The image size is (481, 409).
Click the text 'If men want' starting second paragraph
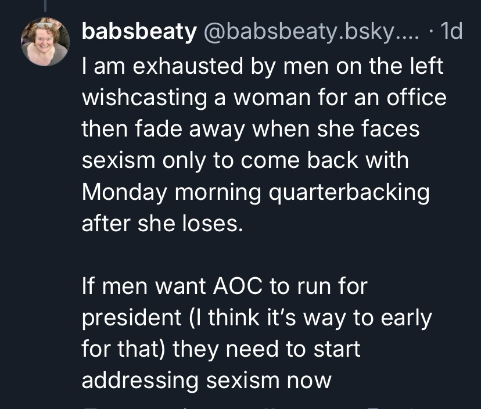point(140,286)
